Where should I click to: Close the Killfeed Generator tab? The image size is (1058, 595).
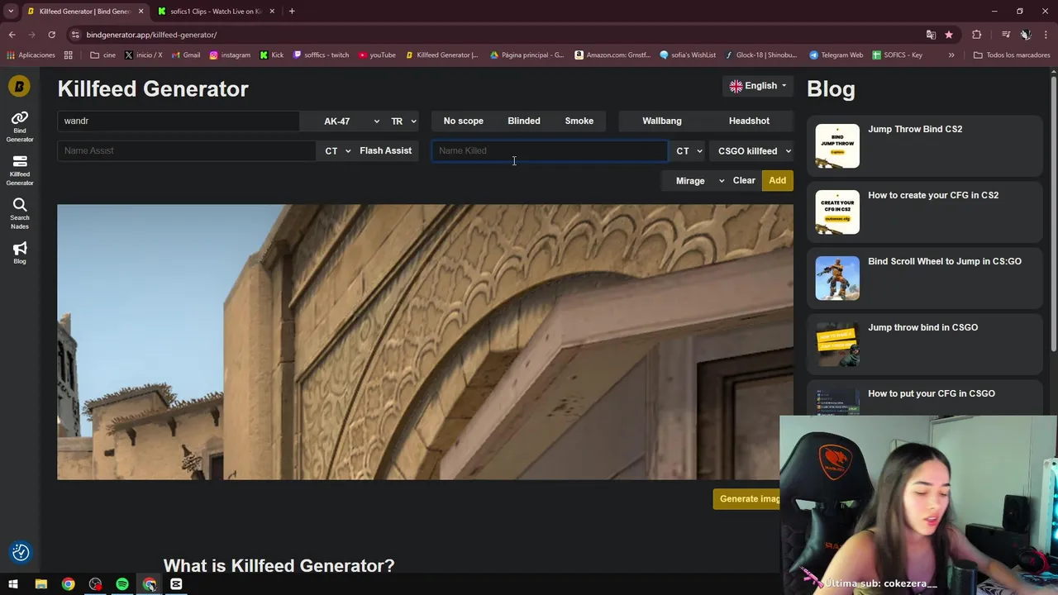pyautogui.click(x=141, y=12)
